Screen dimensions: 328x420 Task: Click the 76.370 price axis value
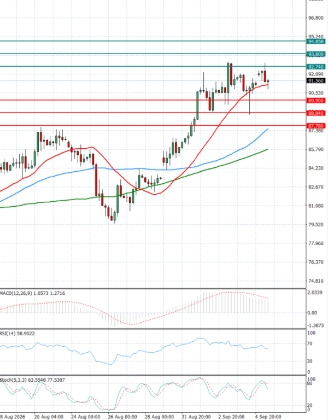pyautogui.click(x=316, y=262)
